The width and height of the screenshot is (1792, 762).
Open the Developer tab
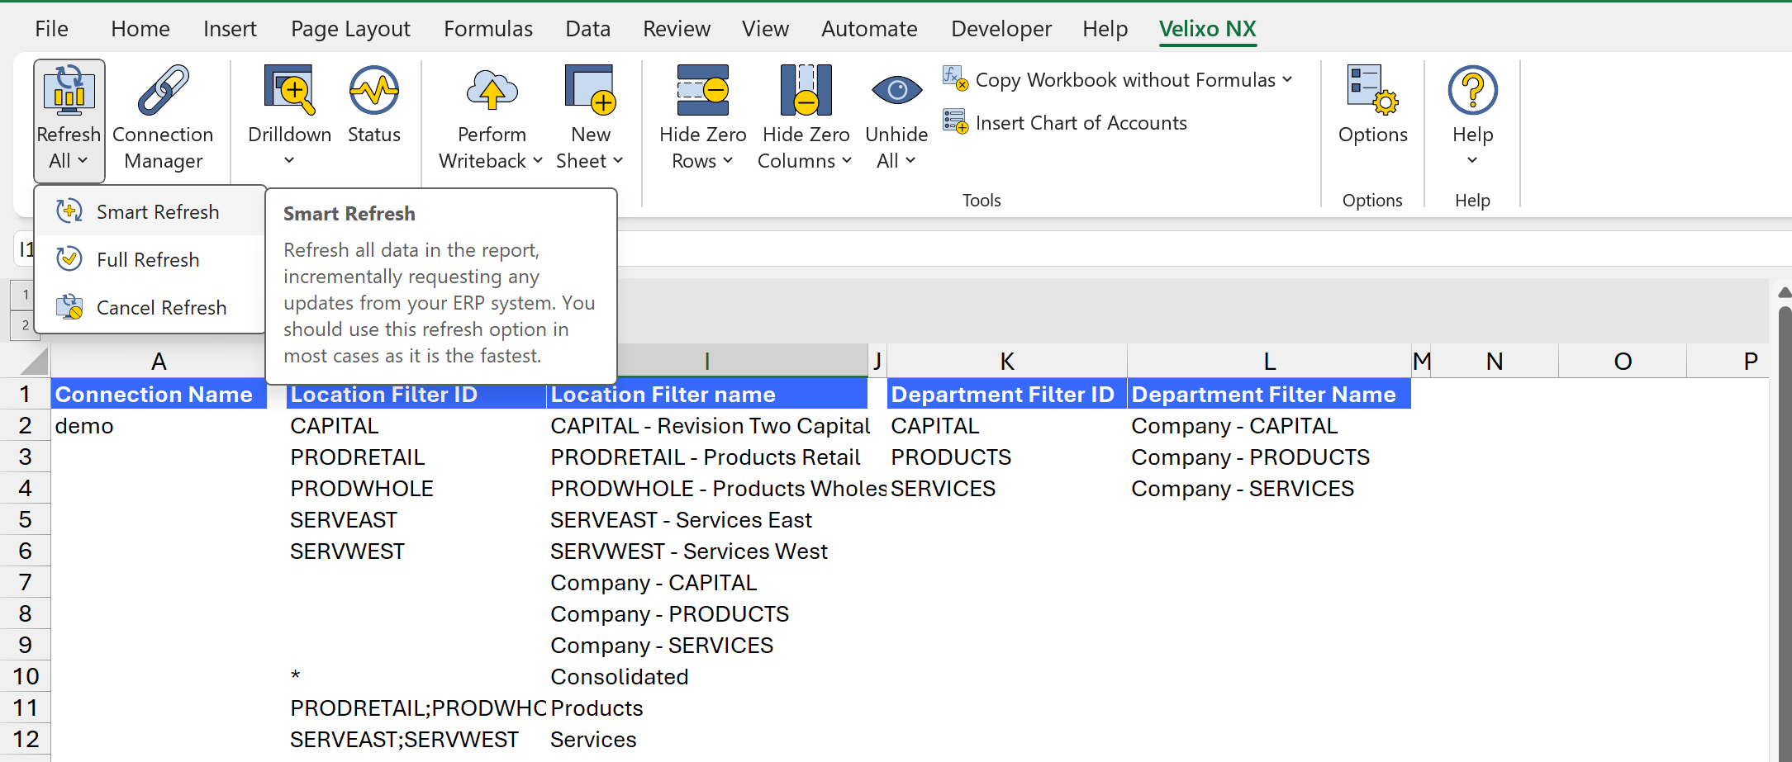tap(1001, 29)
